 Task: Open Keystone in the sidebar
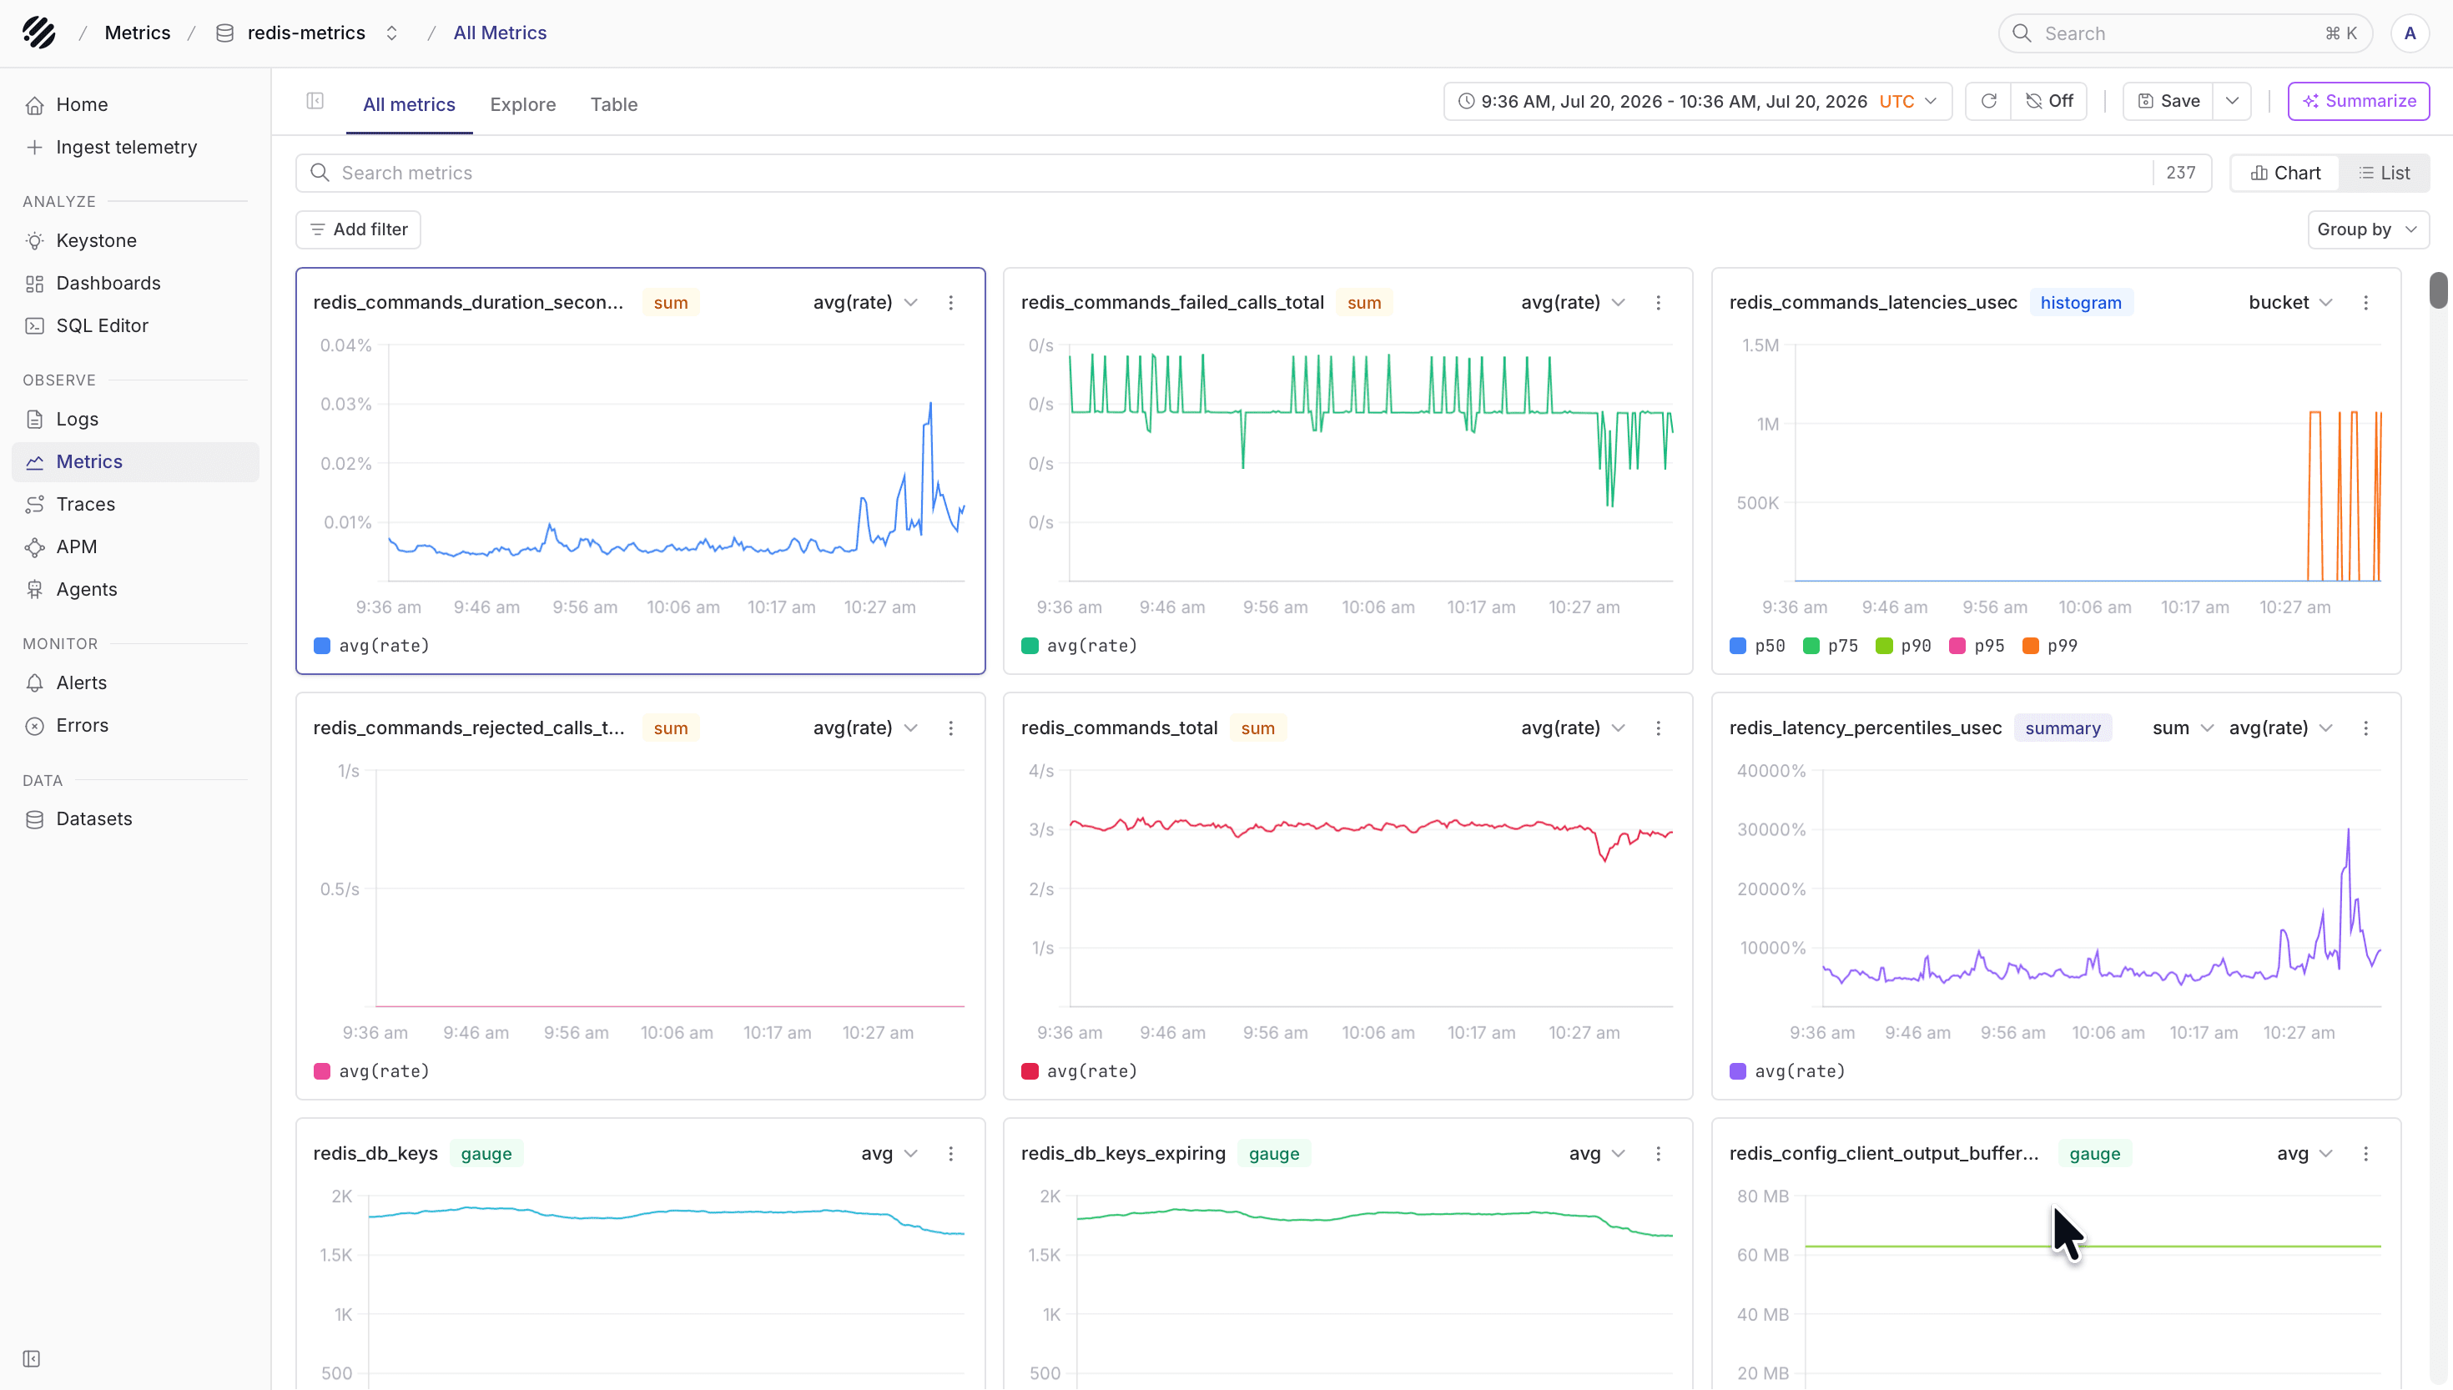[x=135, y=240]
